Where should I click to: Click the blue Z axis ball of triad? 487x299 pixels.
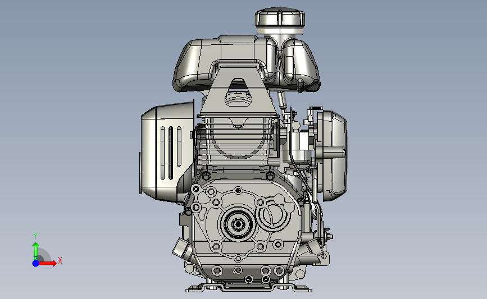(x=36, y=263)
